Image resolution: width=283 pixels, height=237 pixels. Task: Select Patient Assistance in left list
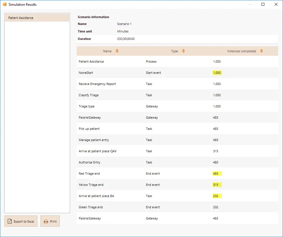pyautogui.click(x=37, y=18)
